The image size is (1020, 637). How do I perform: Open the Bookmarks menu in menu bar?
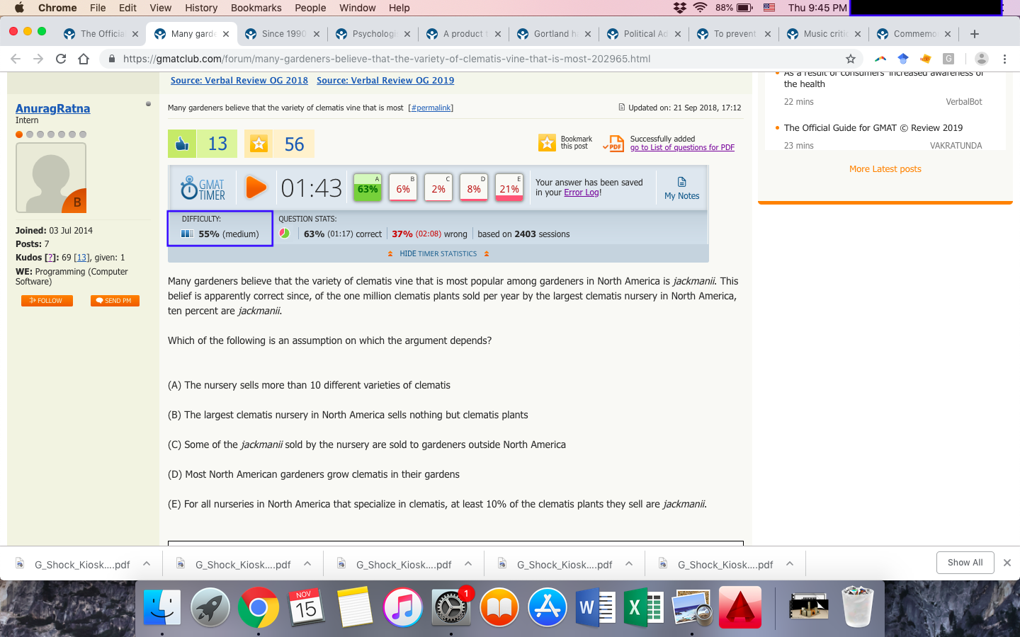[x=256, y=8]
